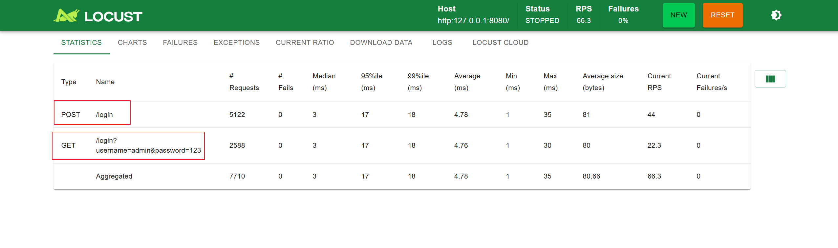Click the host URL in header
The height and width of the screenshot is (248, 838).
473,21
